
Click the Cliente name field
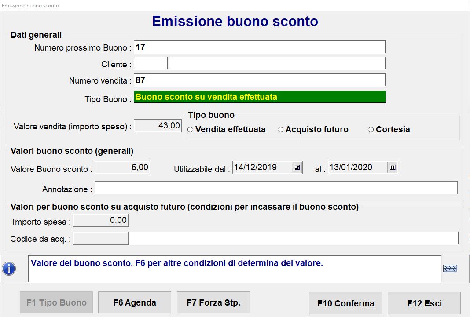(277, 63)
